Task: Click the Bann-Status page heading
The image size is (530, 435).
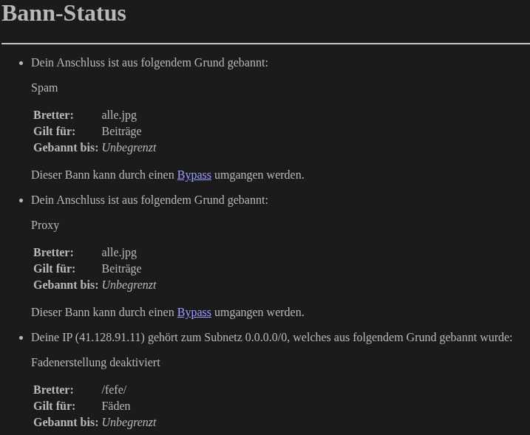Action: 64,13
